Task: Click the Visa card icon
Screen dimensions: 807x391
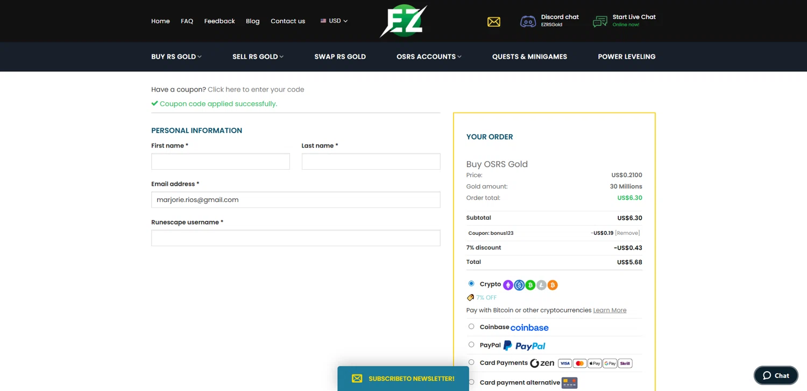Action: coord(564,364)
